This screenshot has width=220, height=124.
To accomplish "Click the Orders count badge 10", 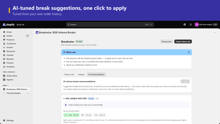I will 27,36.
